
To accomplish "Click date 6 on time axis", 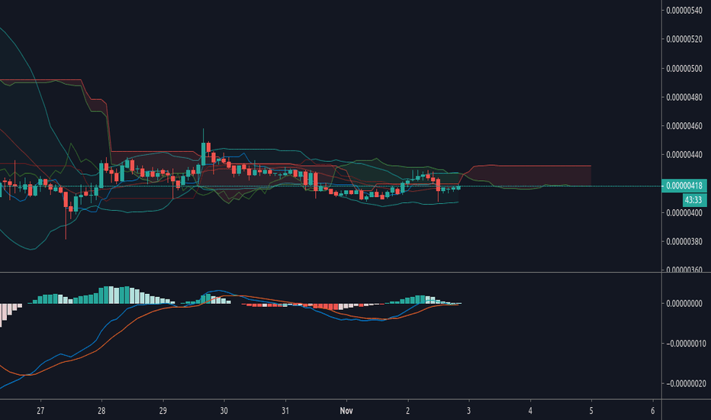I will pyautogui.click(x=652, y=411).
